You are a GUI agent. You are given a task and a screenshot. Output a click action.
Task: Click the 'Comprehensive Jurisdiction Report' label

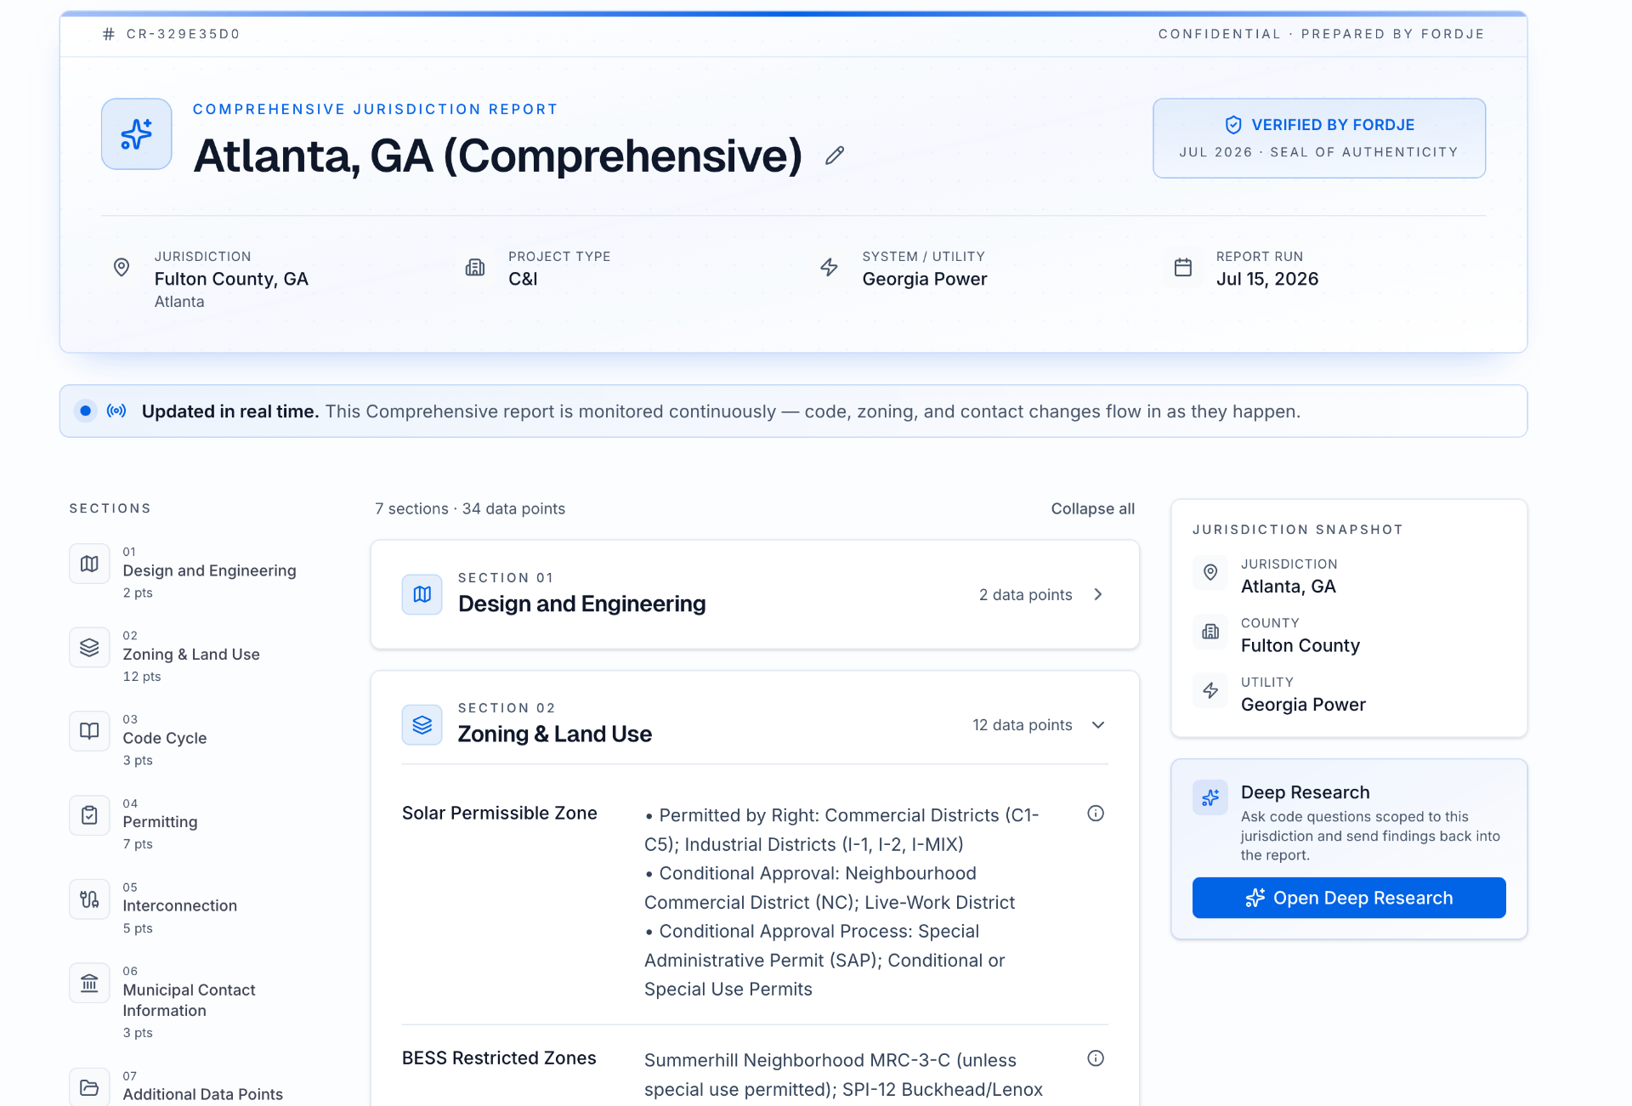(x=376, y=109)
